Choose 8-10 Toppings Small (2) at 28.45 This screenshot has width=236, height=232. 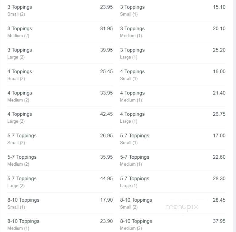[173, 203]
